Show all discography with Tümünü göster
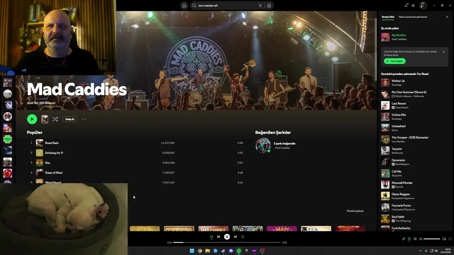 (x=355, y=211)
